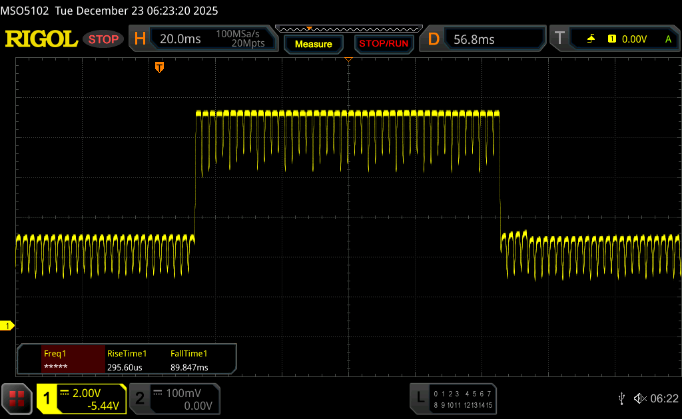Click the RIGOL logo
682x419 pixels.
[41, 39]
